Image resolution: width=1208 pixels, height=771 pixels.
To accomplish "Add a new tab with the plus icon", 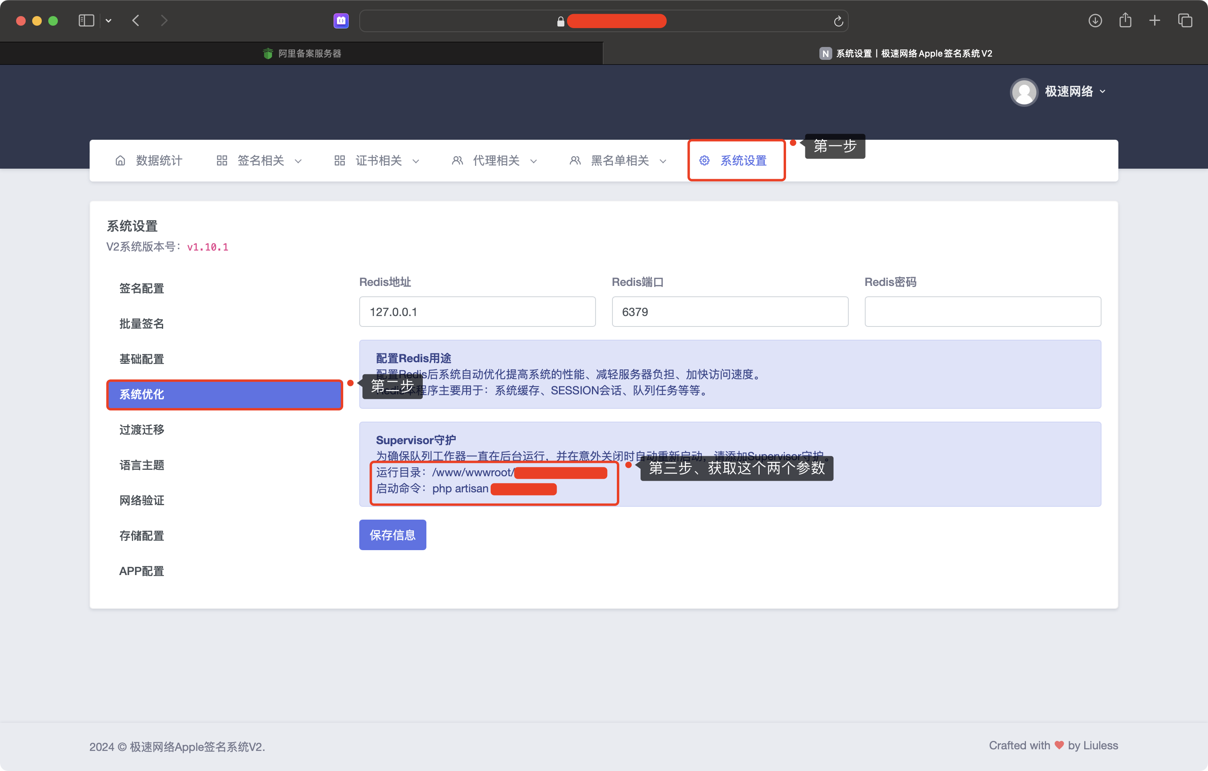I will (1155, 20).
